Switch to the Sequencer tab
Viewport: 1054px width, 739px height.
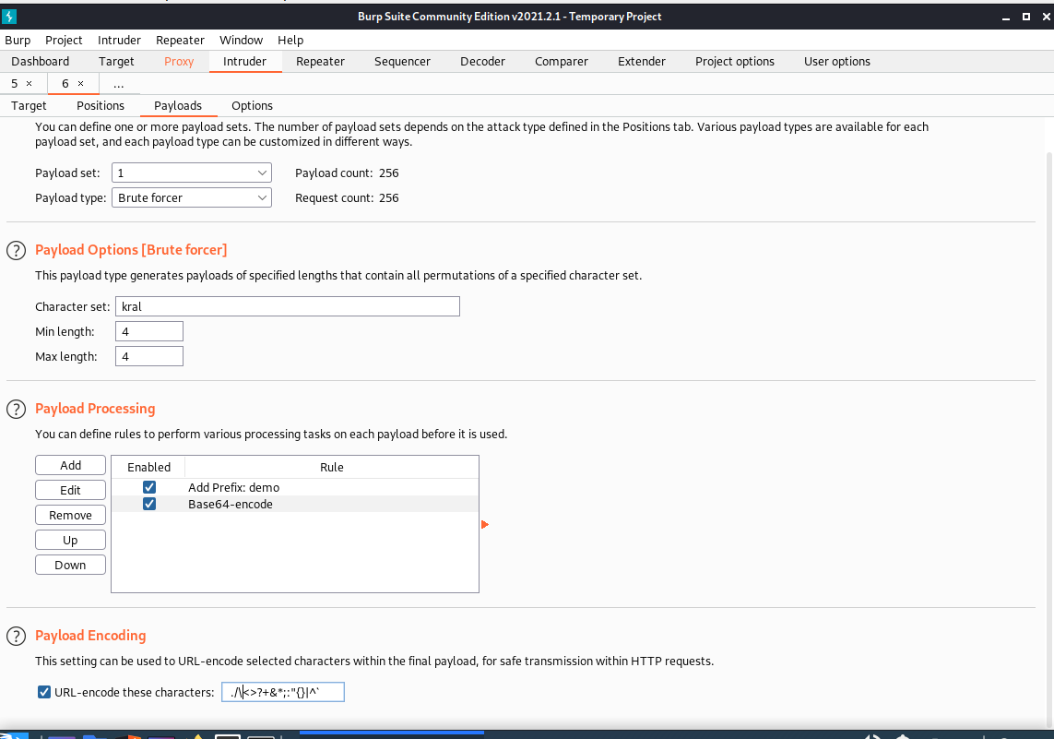(402, 61)
